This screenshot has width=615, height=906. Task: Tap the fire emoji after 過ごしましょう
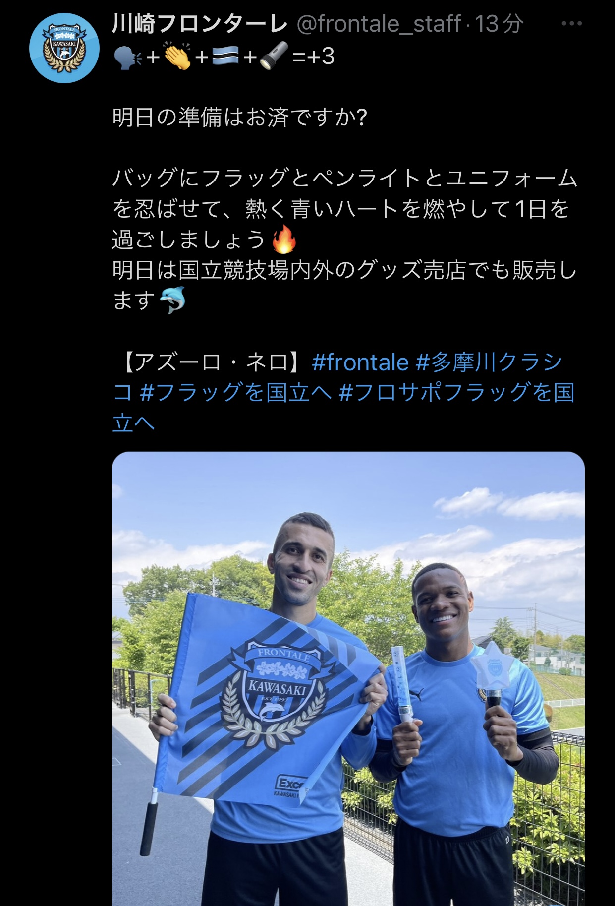tap(285, 240)
